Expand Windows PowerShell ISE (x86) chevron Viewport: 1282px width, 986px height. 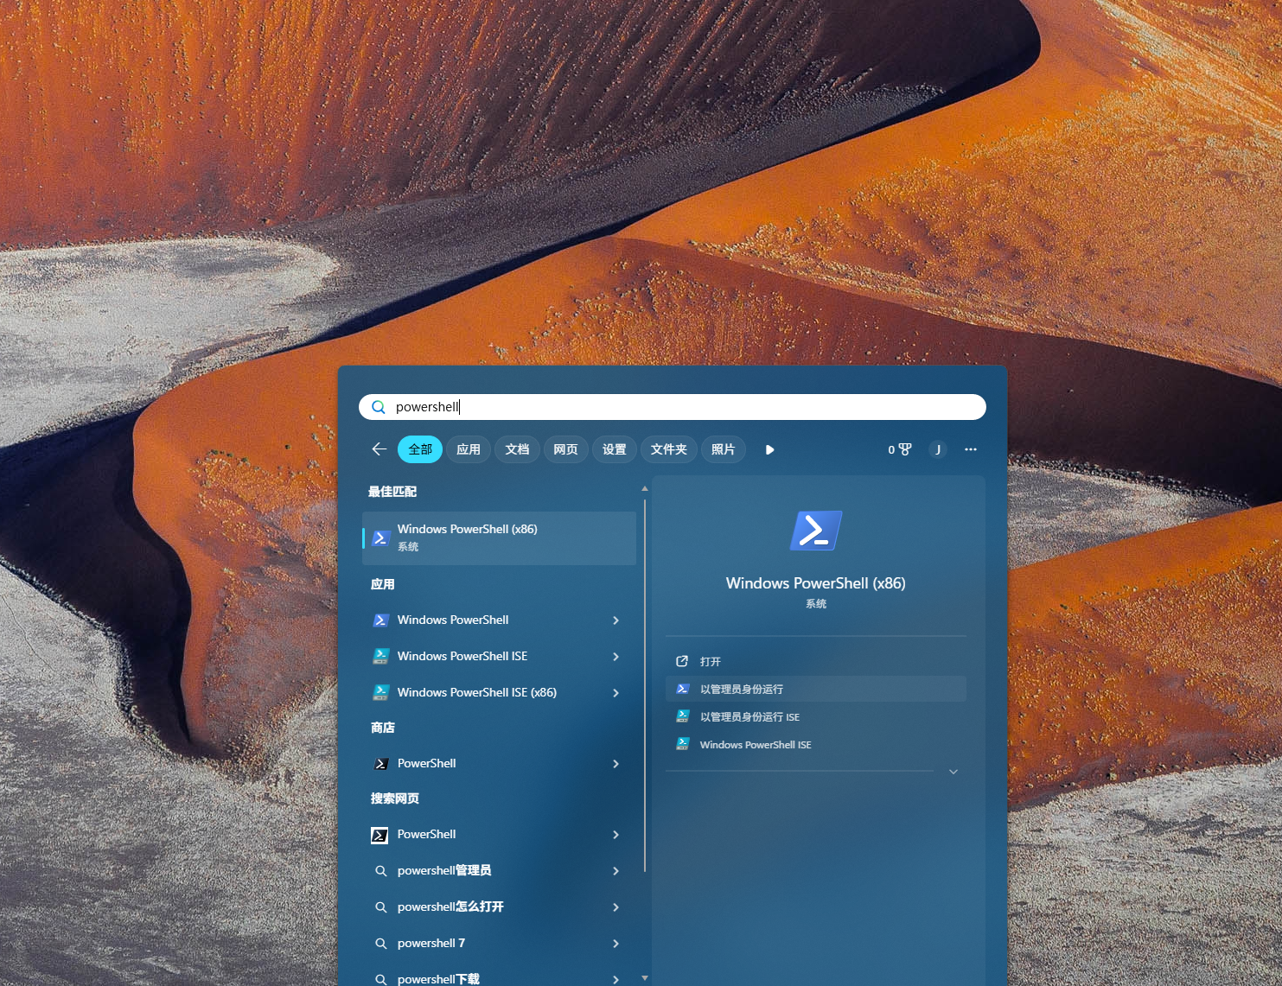pyautogui.click(x=615, y=693)
